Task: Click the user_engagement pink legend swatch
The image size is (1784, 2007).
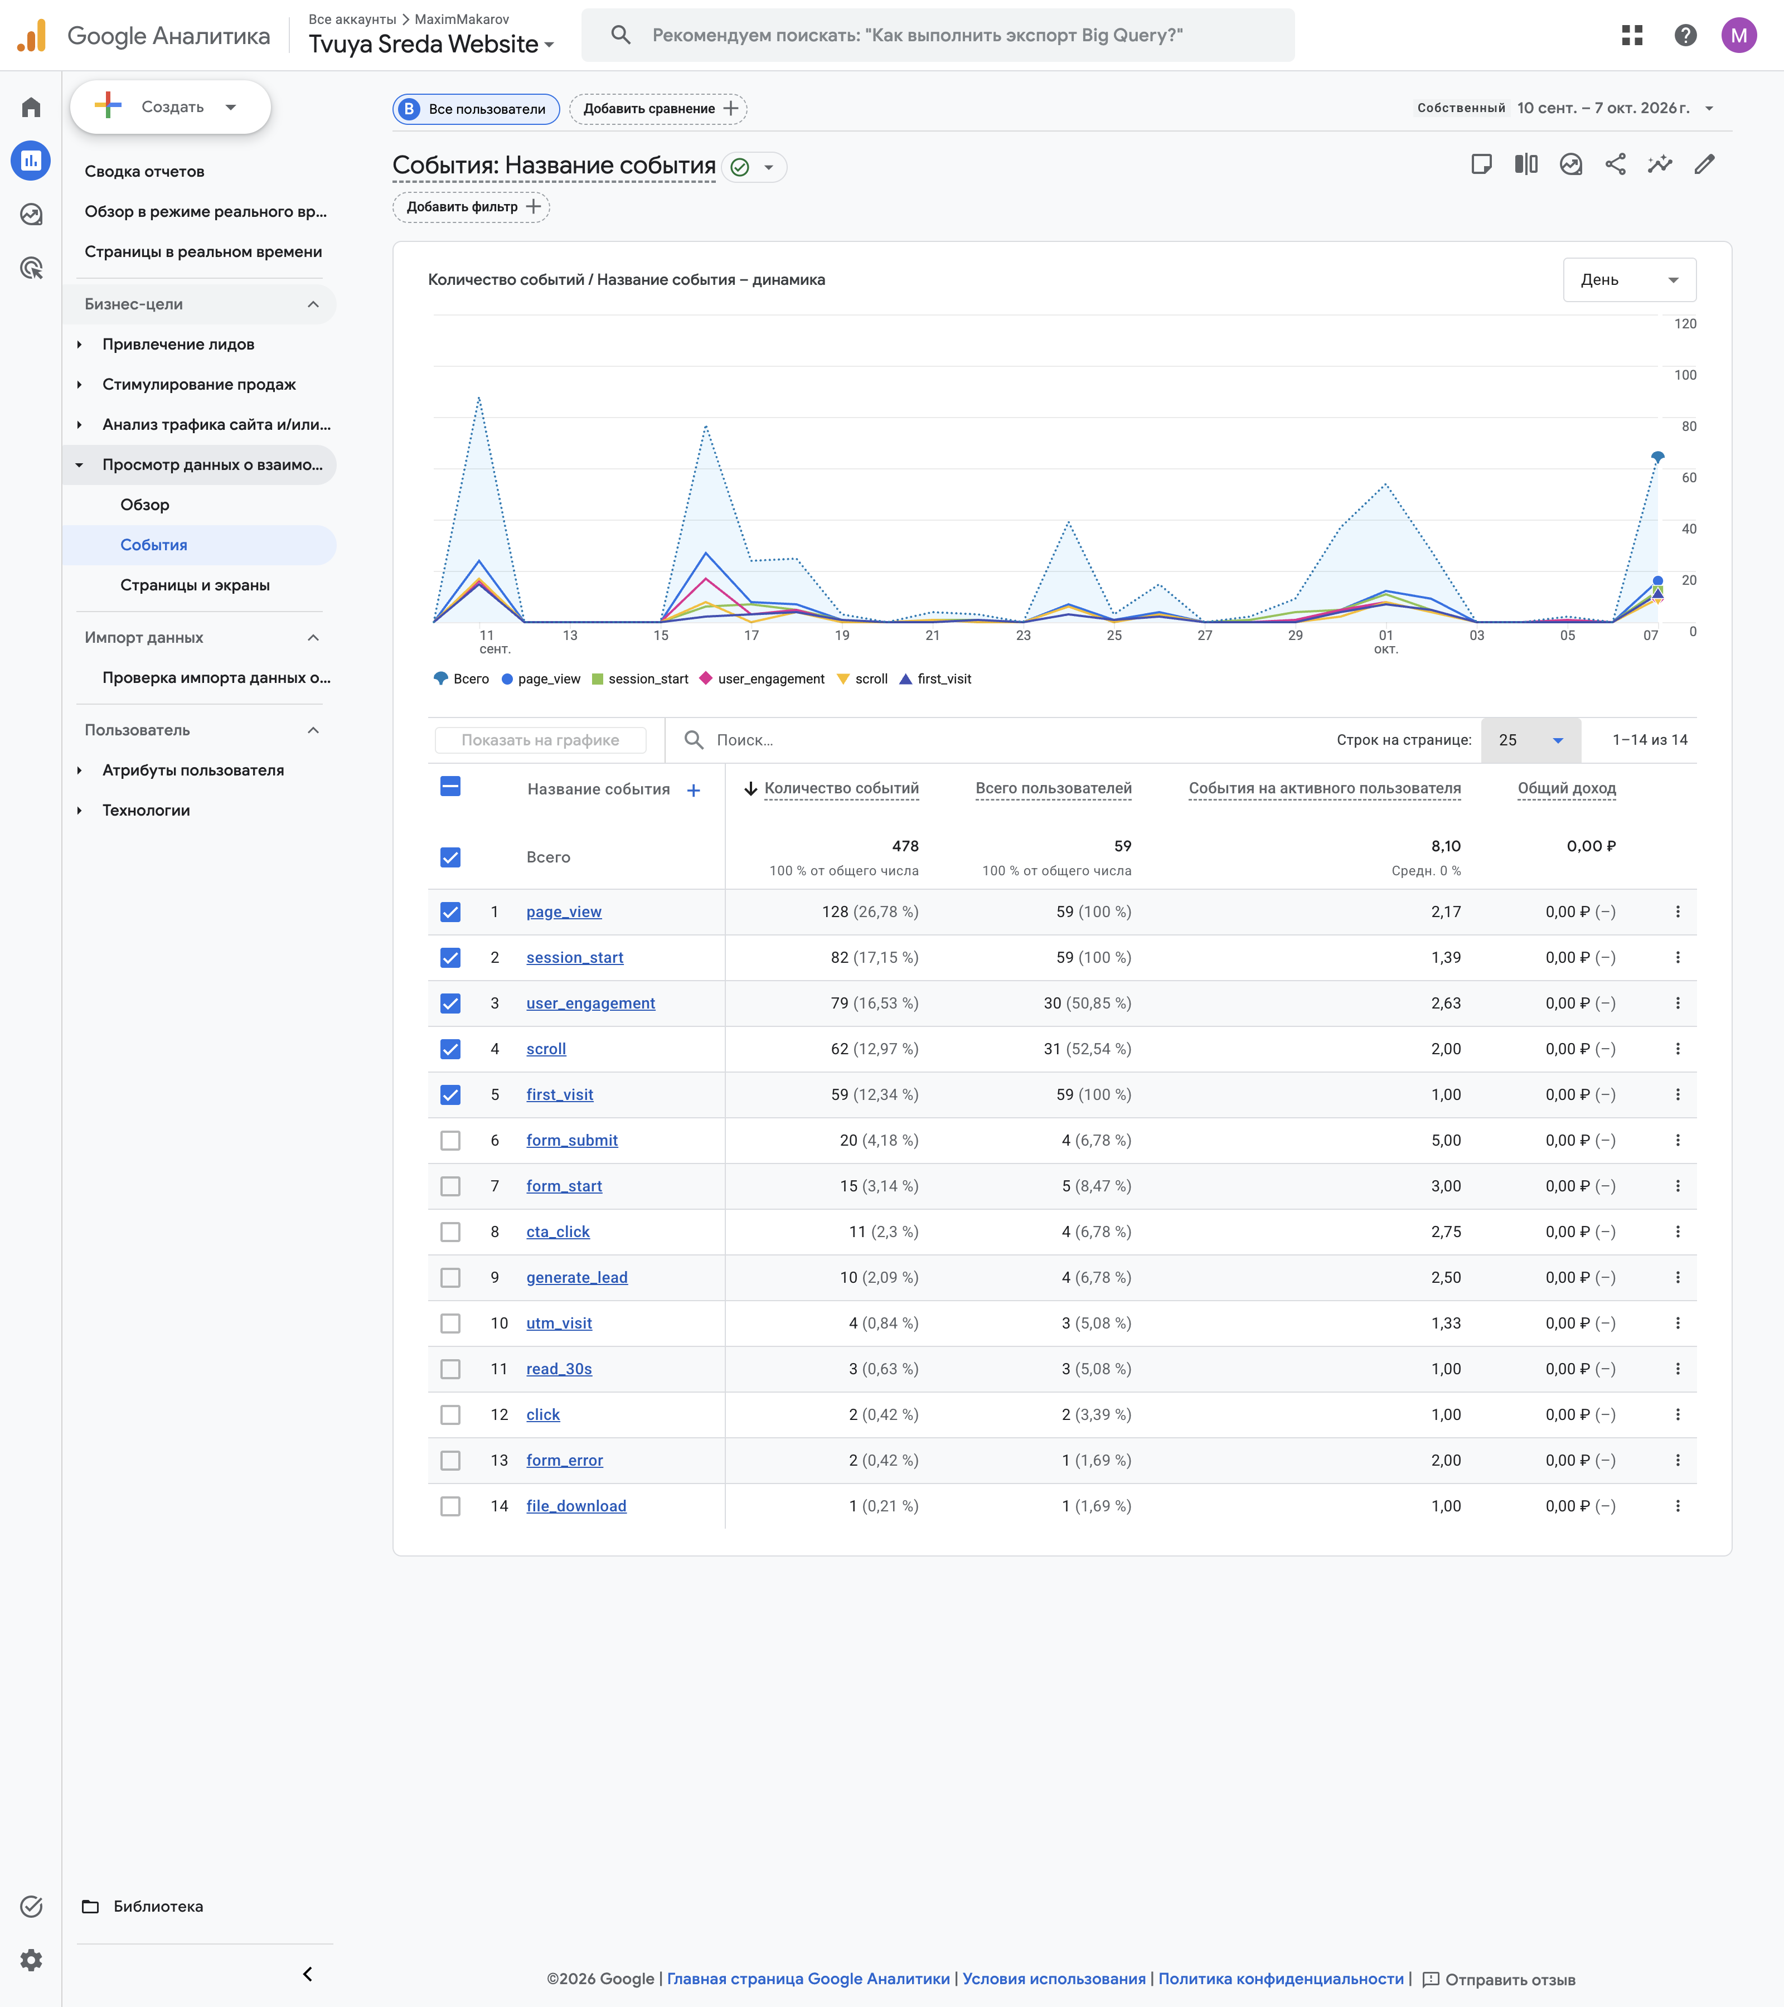Action: coord(705,678)
